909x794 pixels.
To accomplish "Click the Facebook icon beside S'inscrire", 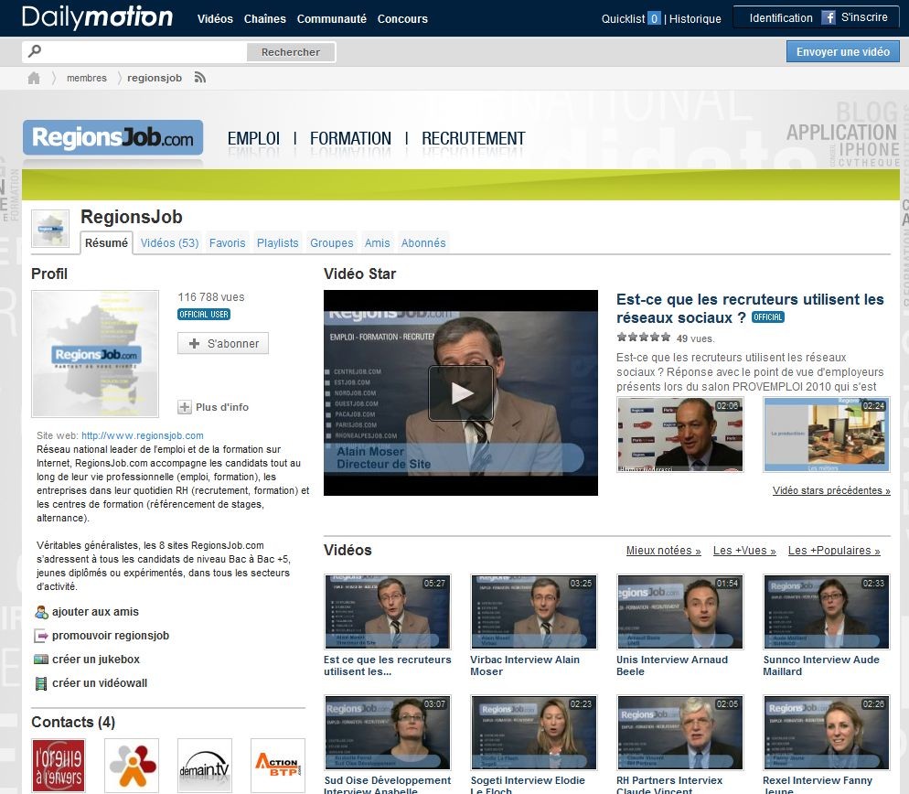I will [x=829, y=17].
